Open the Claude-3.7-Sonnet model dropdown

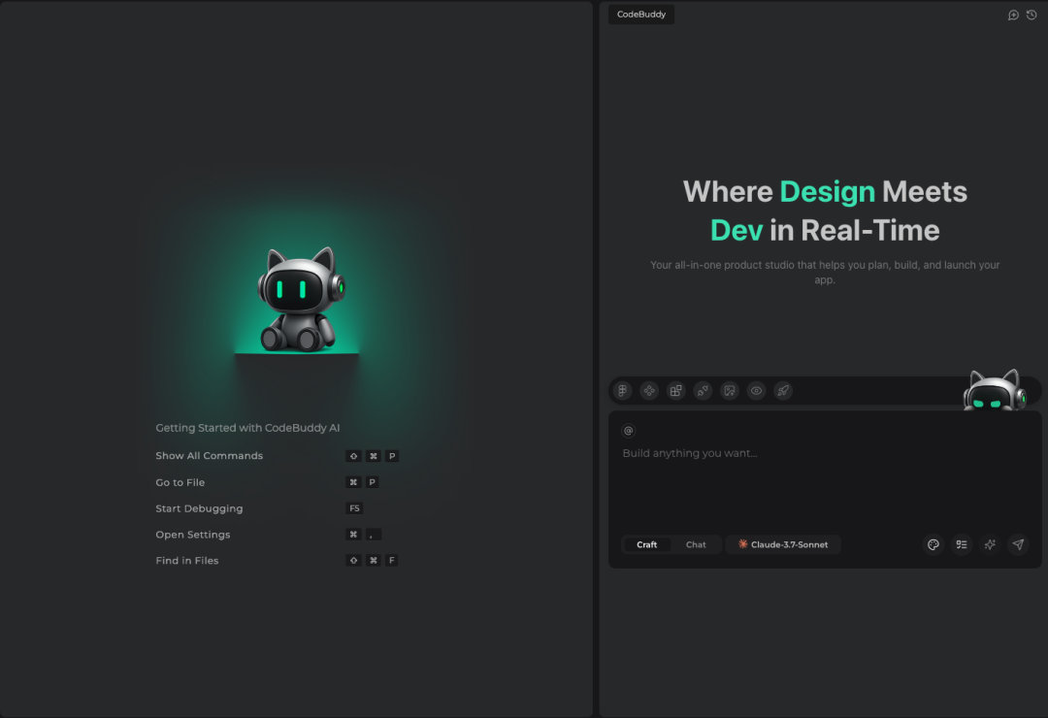click(783, 544)
